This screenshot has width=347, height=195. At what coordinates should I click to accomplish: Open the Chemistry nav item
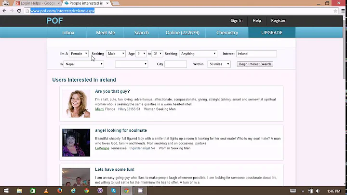[x=227, y=32]
